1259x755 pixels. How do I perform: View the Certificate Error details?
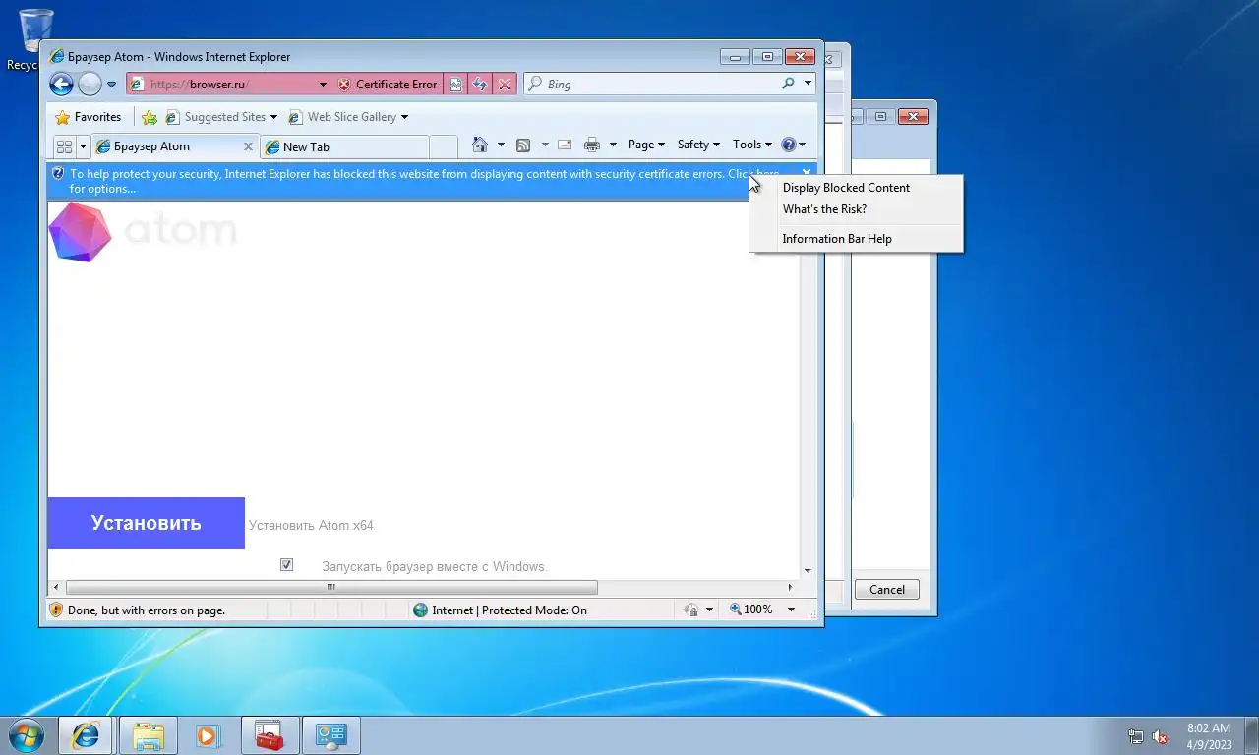click(x=388, y=85)
